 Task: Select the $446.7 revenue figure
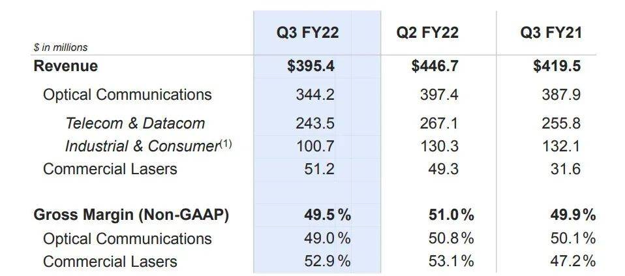point(434,66)
